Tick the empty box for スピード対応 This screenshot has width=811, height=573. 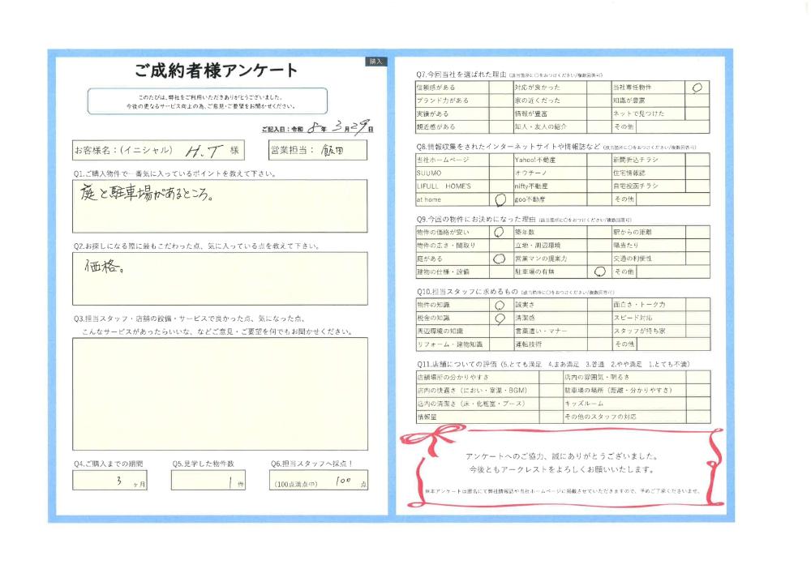pos(697,319)
